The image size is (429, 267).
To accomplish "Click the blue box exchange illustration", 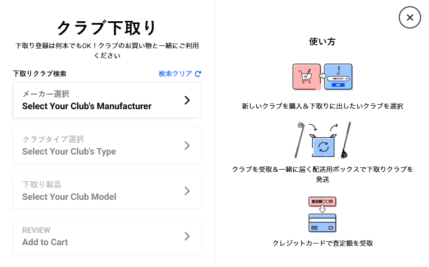I will pyautogui.click(x=323, y=144).
